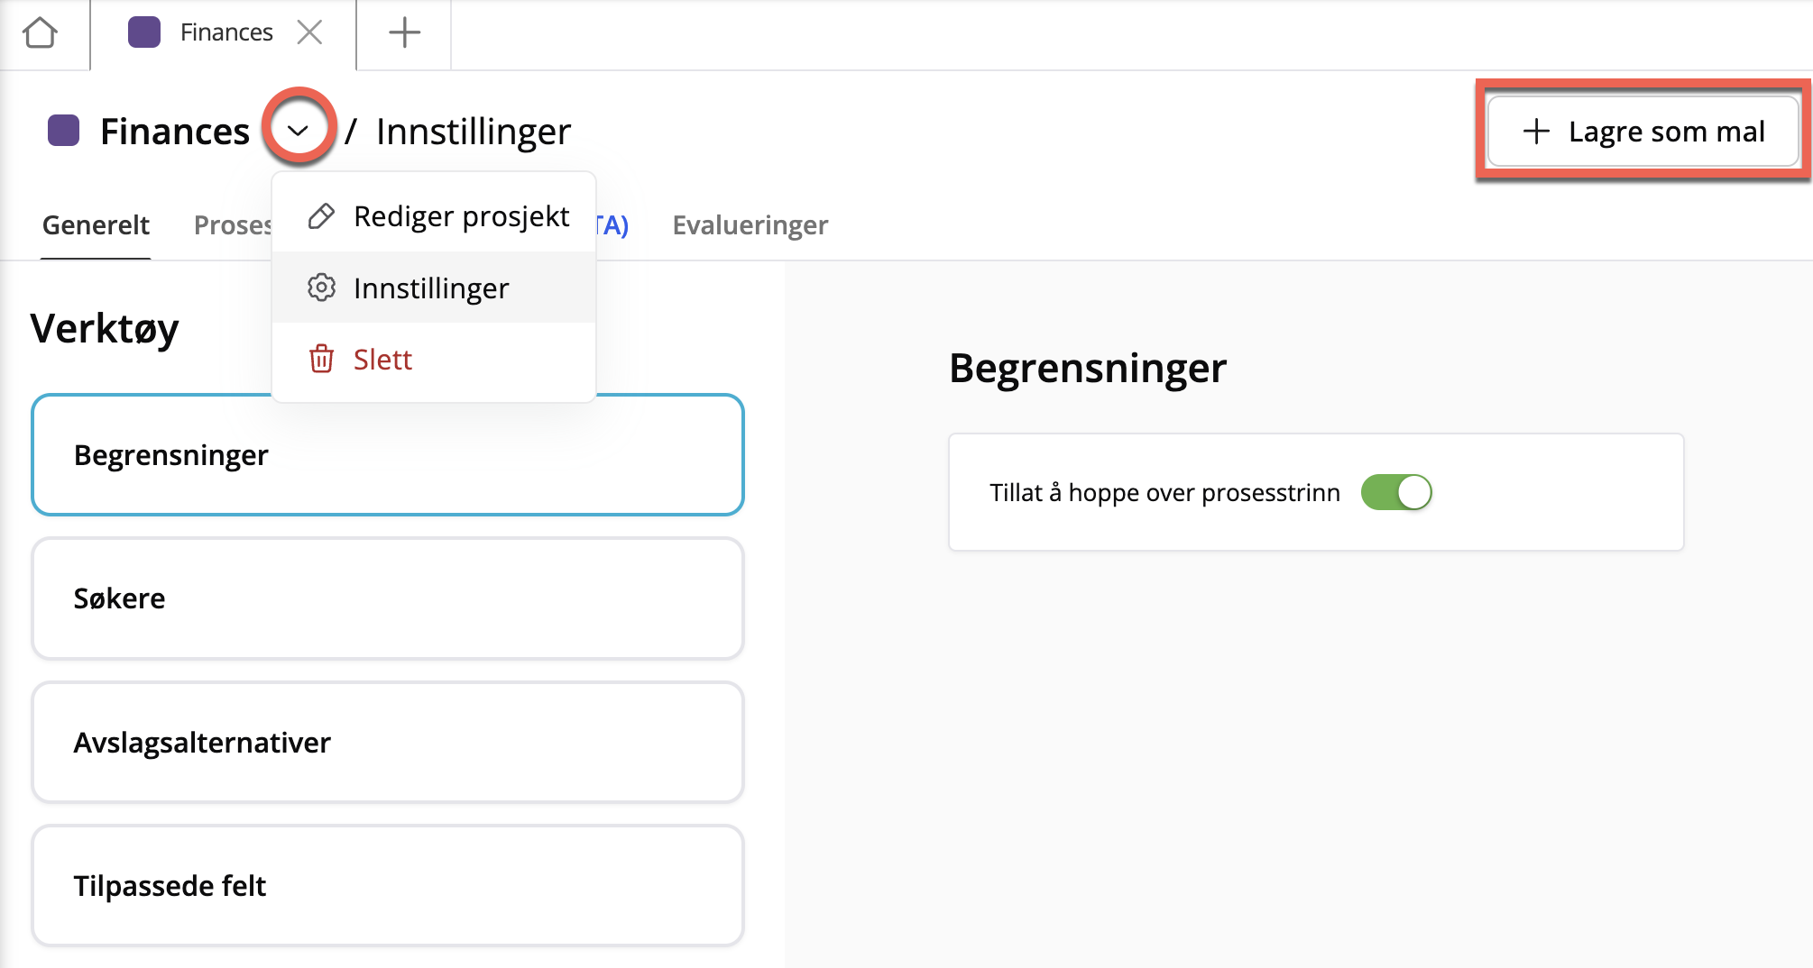This screenshot has width=1813, height=968.
Task: Click the home icon
Action: pyautogui.click(x=41, y=33)
